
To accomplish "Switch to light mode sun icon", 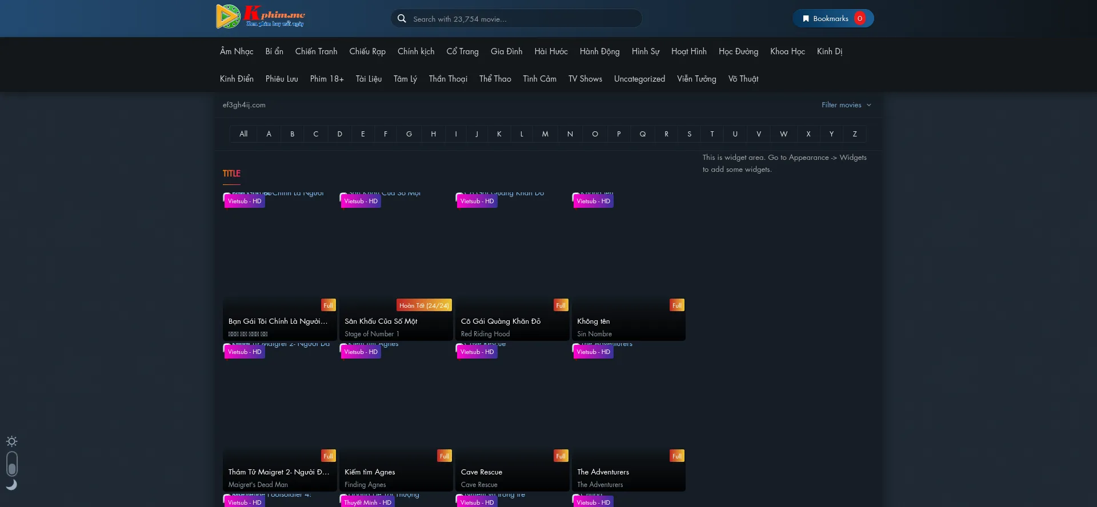I will point(11,441).
